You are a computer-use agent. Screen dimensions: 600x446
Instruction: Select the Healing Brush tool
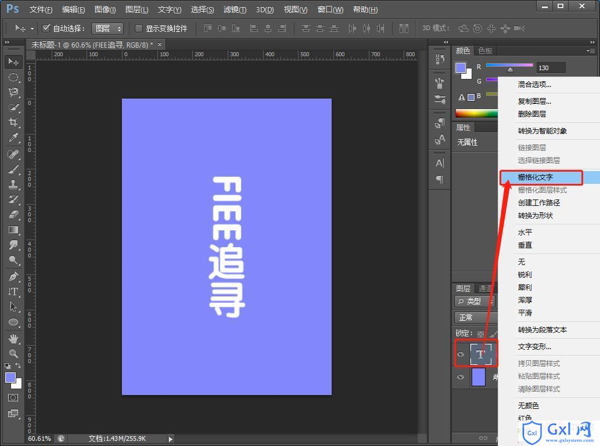[x=13, y=154]
